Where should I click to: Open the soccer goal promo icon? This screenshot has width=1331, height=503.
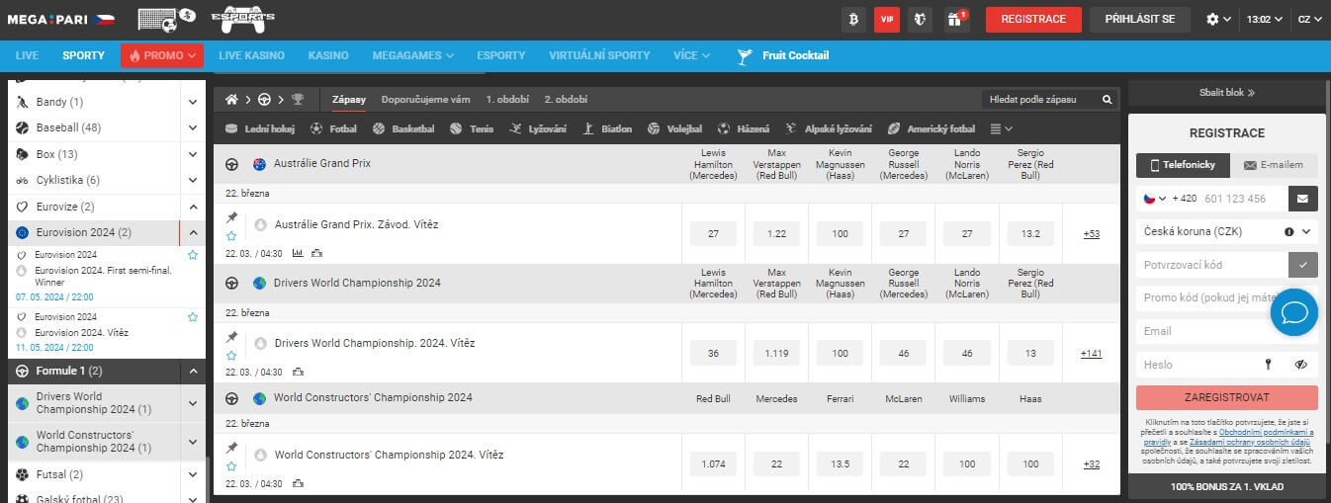pyautogui.click(x=165, y=18)
